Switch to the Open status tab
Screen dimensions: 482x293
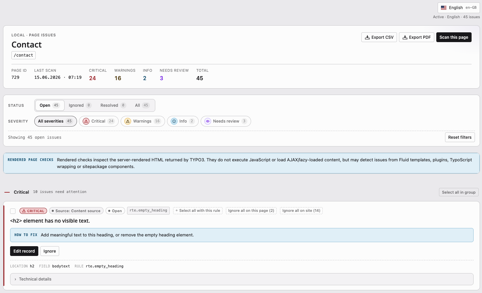[x=49, y=105]
